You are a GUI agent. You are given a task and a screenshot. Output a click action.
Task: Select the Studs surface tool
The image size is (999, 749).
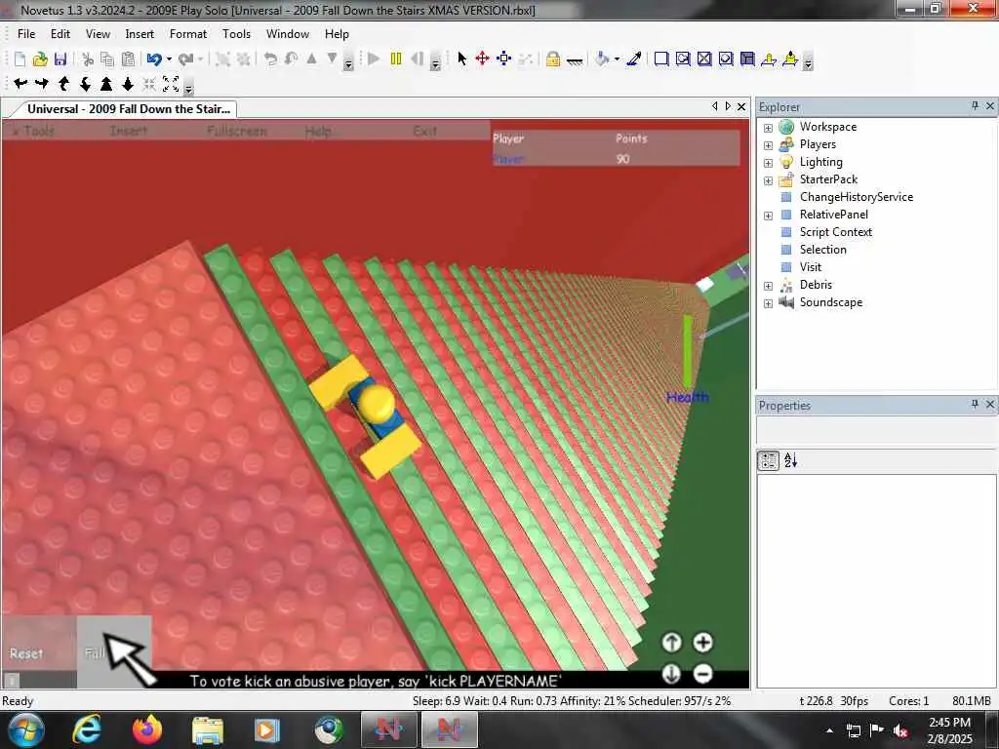click(726, 59)
